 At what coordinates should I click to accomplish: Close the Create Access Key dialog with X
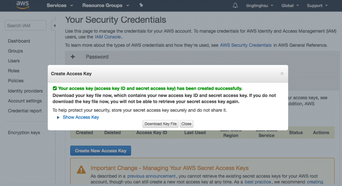[x=282, y=74]
